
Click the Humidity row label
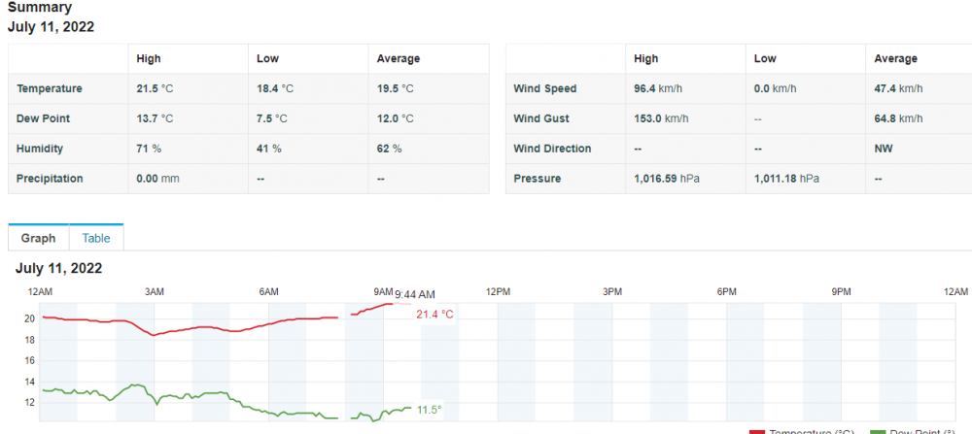click(x=40, y=149)
